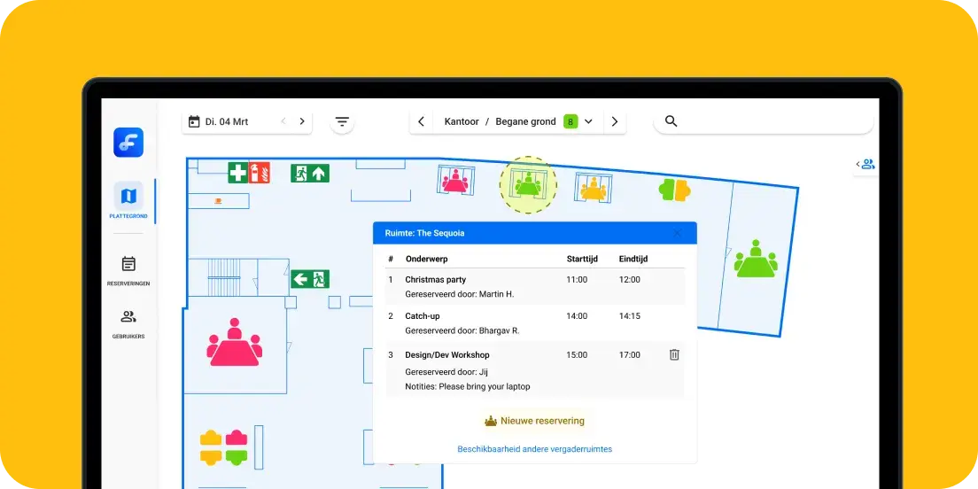Open the users panel icon at right edge
Screen dimensions: 978x489
(866, 164)
